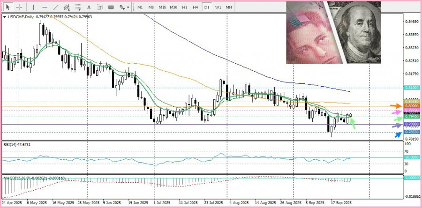The image size is (422, 208).
Task: Switch chart to M15 timeframe
Action: [162, 7]
